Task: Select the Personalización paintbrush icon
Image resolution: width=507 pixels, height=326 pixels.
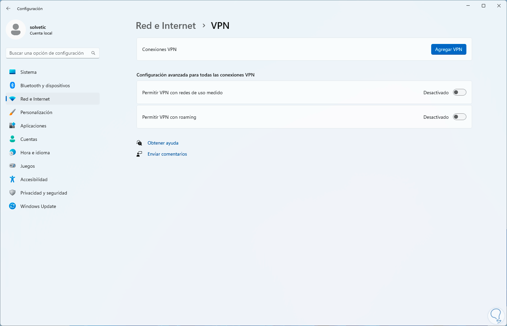Action: click(x=12, y=112)
